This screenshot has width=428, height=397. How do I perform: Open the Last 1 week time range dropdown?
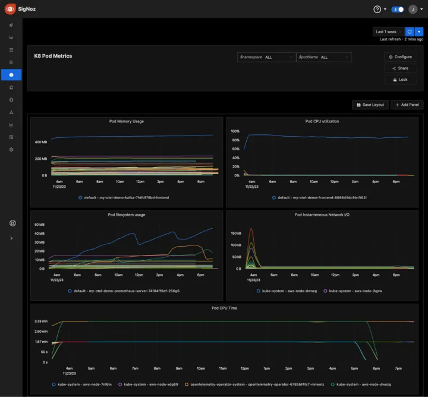389,32
